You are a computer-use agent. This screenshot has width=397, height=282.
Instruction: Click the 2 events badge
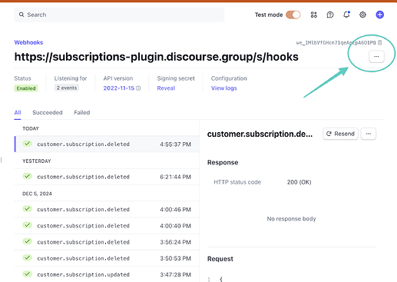click(x=67, y=88)
